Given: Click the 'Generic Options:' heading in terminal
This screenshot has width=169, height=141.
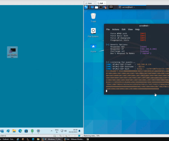Looking at the screenshot, I should (119, 45).
